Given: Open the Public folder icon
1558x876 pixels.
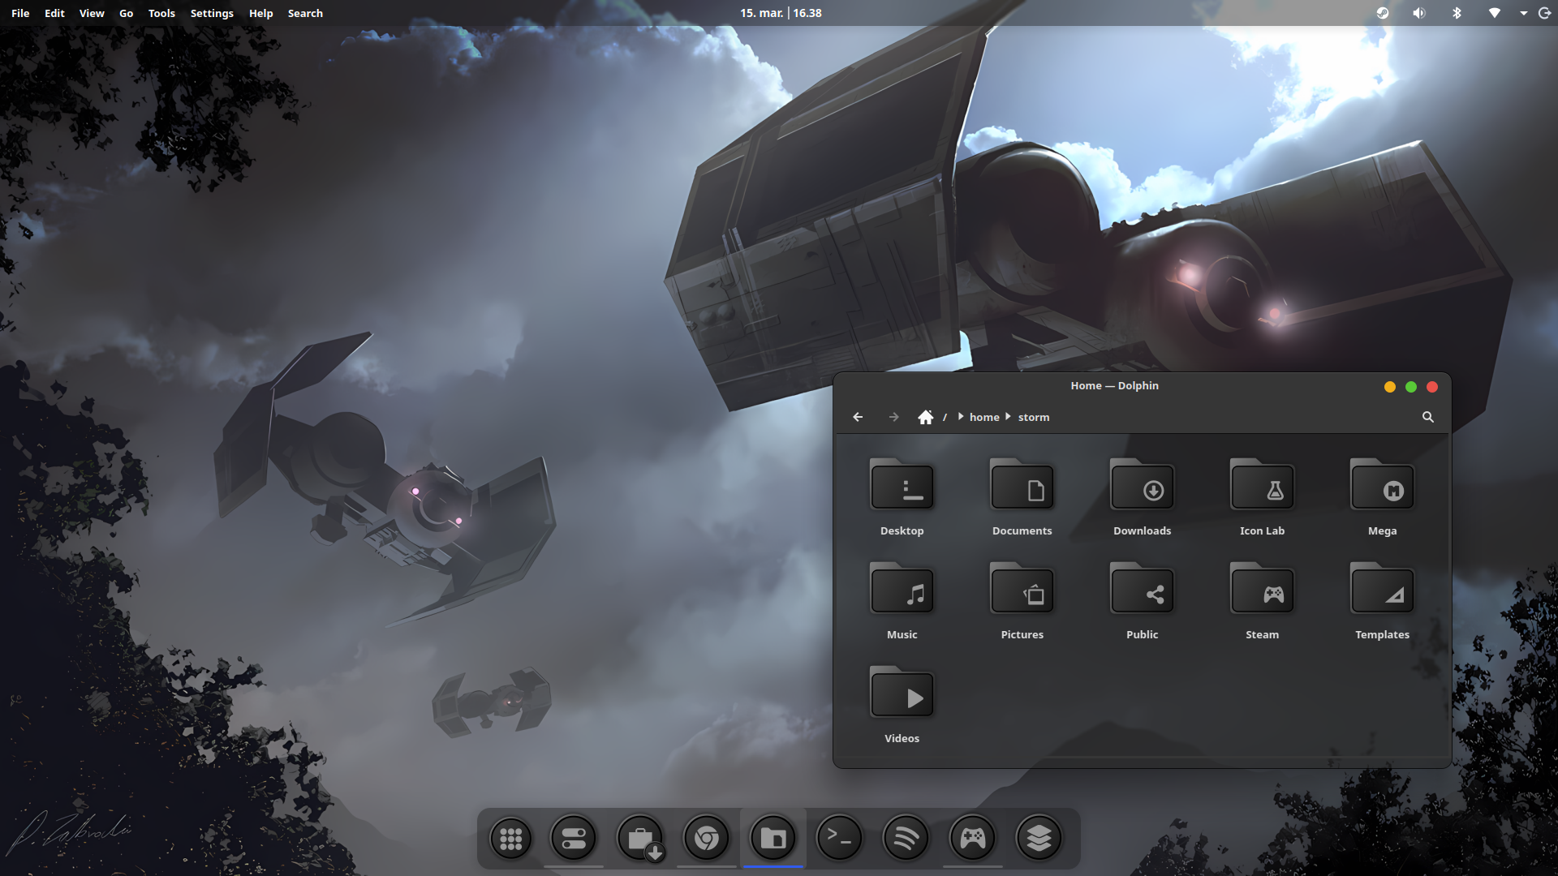Looking at the screenshot, I should coord(1142,589).
